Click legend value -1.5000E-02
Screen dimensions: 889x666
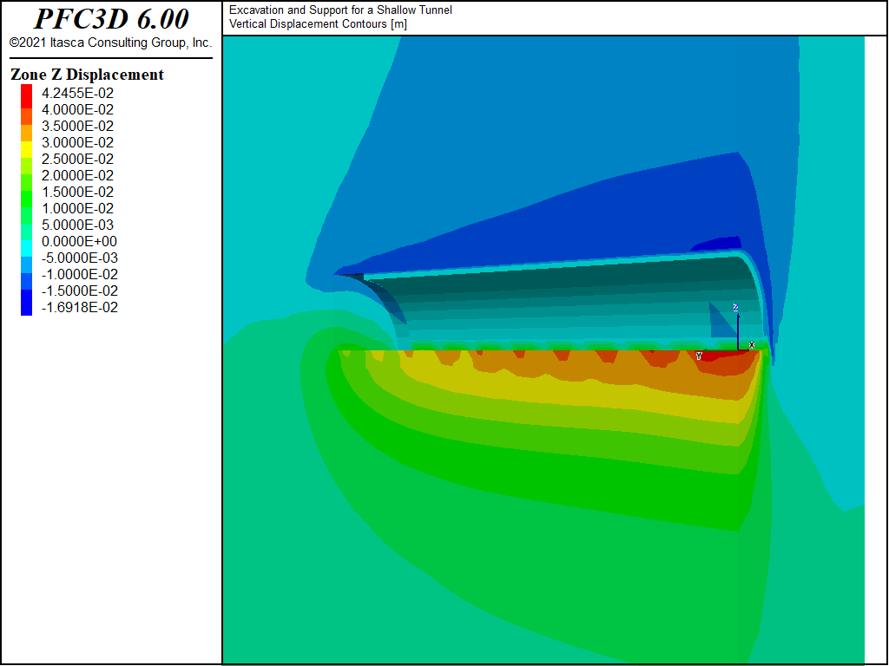point(80,291)
